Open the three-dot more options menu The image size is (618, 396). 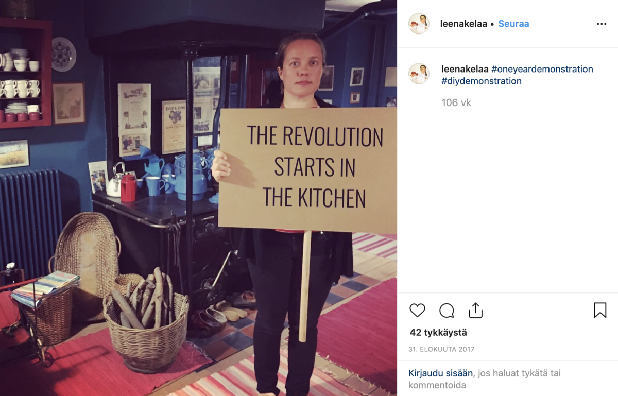[x=602, y=24]
